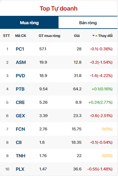
Task: Open PC1 stock ticker link
Action: (20, 49)
